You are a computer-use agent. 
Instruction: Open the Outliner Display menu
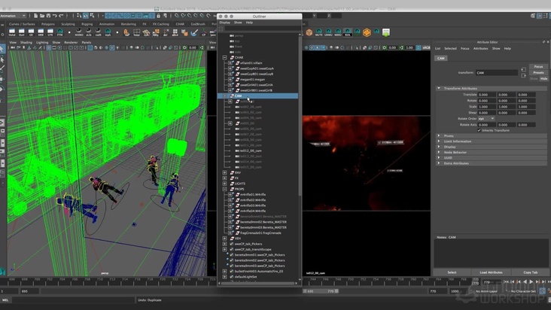tap(224, 23)
